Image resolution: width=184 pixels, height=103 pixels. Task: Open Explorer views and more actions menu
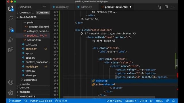pos(45,7)
